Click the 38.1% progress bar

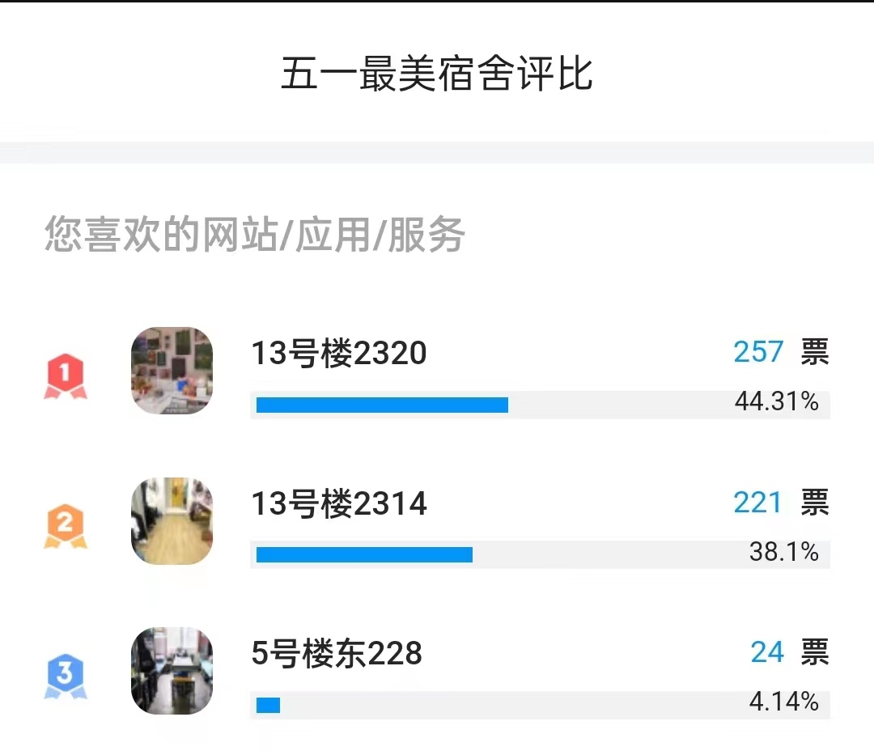[x=540, y=554]
